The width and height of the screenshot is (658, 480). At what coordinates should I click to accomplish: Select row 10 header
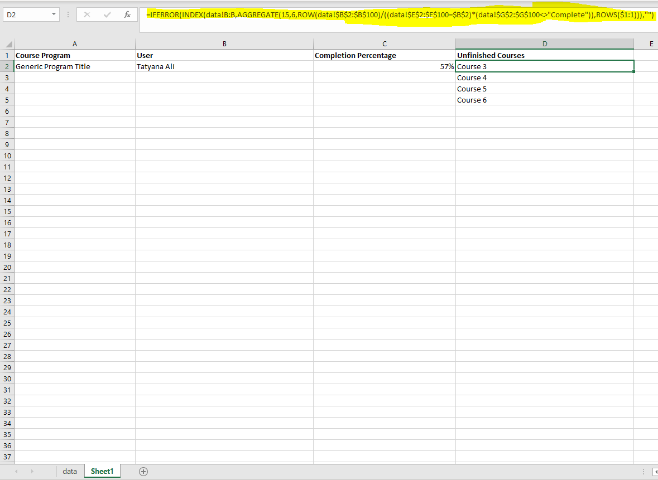[7, 156]
